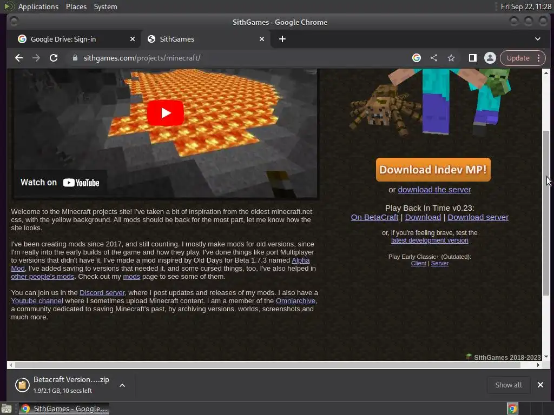Open the Chrome profile avatar
Screen dimensions: 554x415
[490, 58]
